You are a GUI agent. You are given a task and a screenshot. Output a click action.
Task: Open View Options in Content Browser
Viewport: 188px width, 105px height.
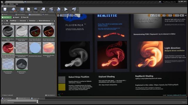[x=50, y=95]
